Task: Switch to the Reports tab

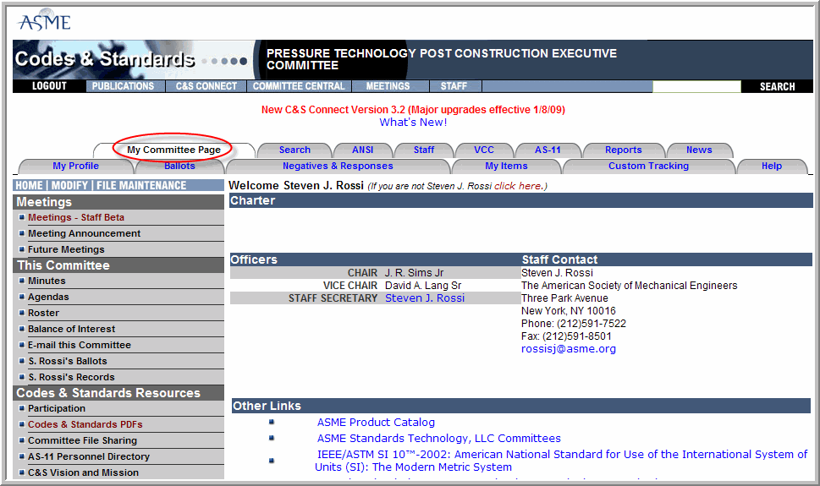Action: (x=624, y=150)
